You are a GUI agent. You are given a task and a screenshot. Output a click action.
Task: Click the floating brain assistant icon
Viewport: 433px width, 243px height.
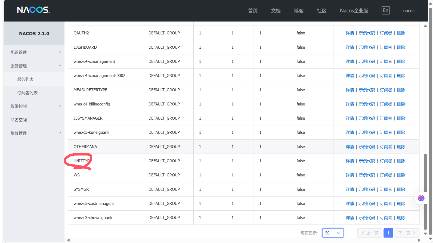pos(421,198)
